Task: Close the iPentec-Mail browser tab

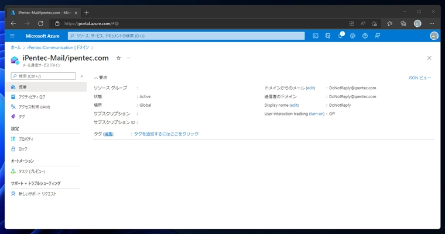Action: click(76, 13)
